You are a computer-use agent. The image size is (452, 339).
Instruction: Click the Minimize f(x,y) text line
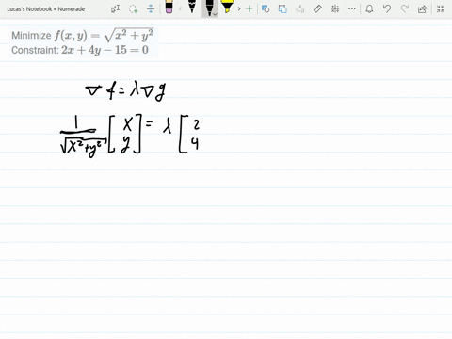coord(83,35)
